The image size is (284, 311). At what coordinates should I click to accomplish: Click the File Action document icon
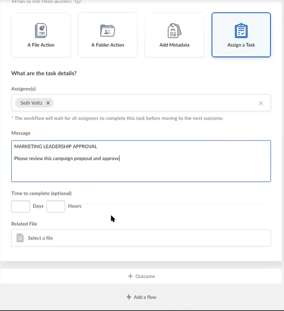(41, 31)
